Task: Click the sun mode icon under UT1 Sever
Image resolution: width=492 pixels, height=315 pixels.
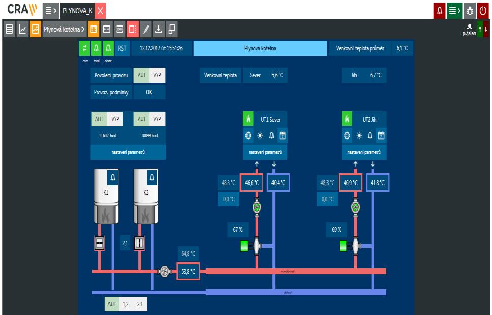Action: (260, 136)
